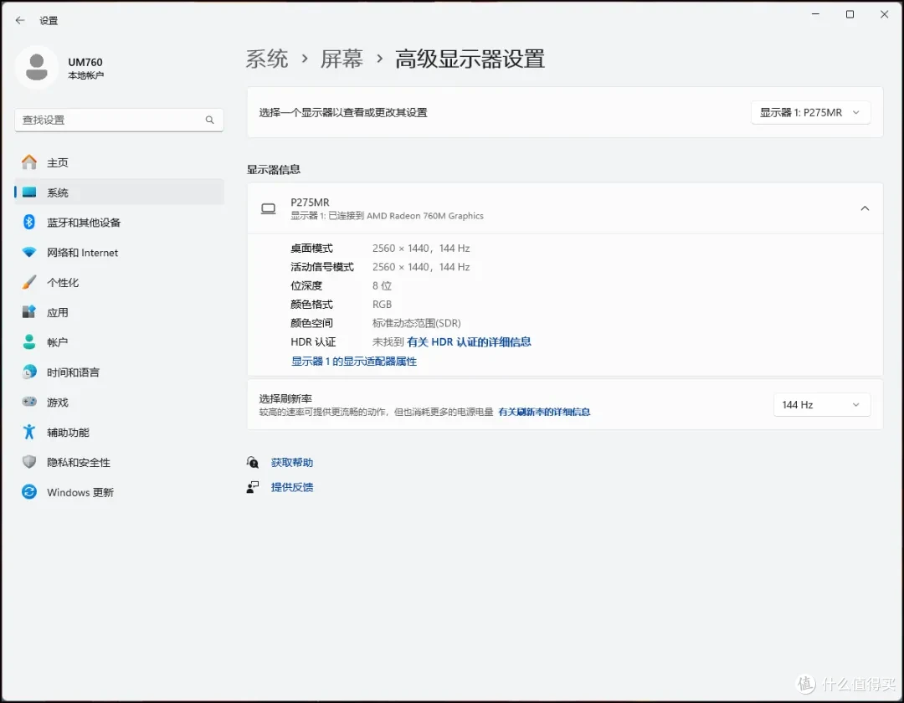
Task: Open 隐私和安全性 settings
Action: pyautogui.click(x=120, y=462)
